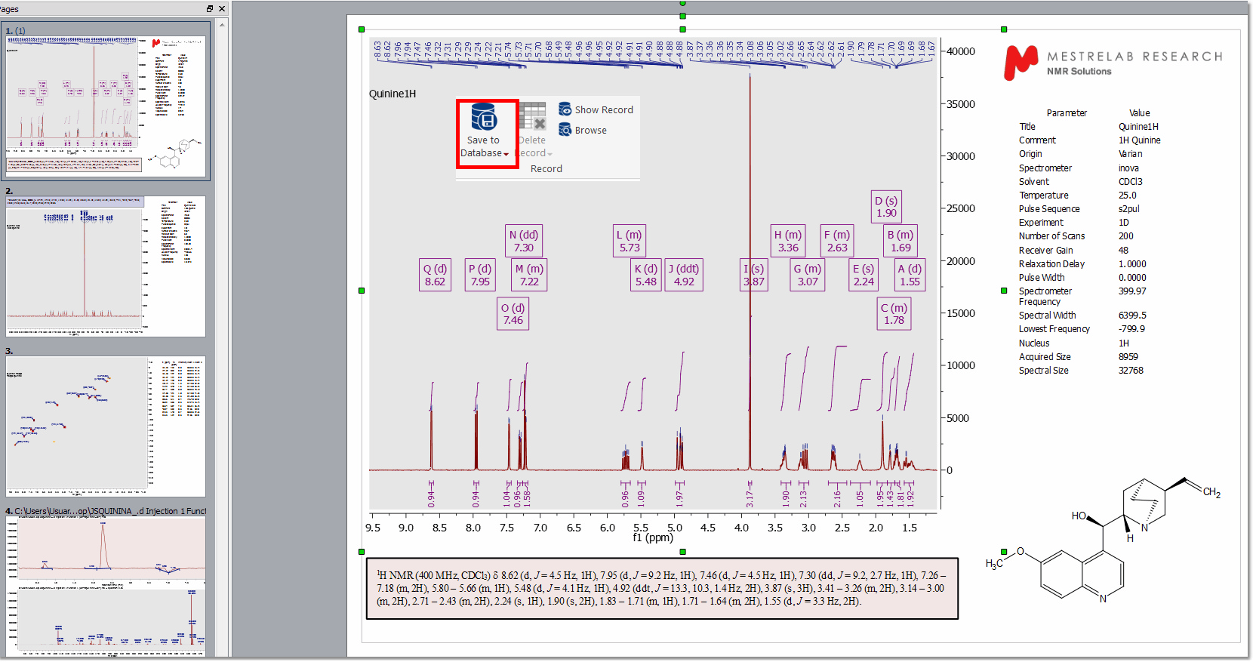Float the Pages panel with undock icon
This screenshot has height=662, width=1253.
tap(210, 8)
